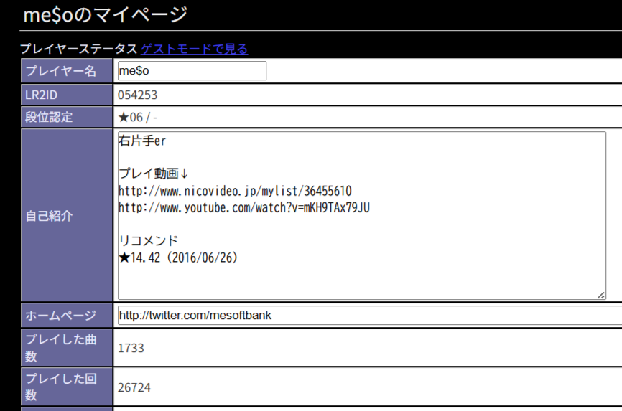
Task: Click the ホームページ row label
Action: pyautogui.click(x=67, y=316)
